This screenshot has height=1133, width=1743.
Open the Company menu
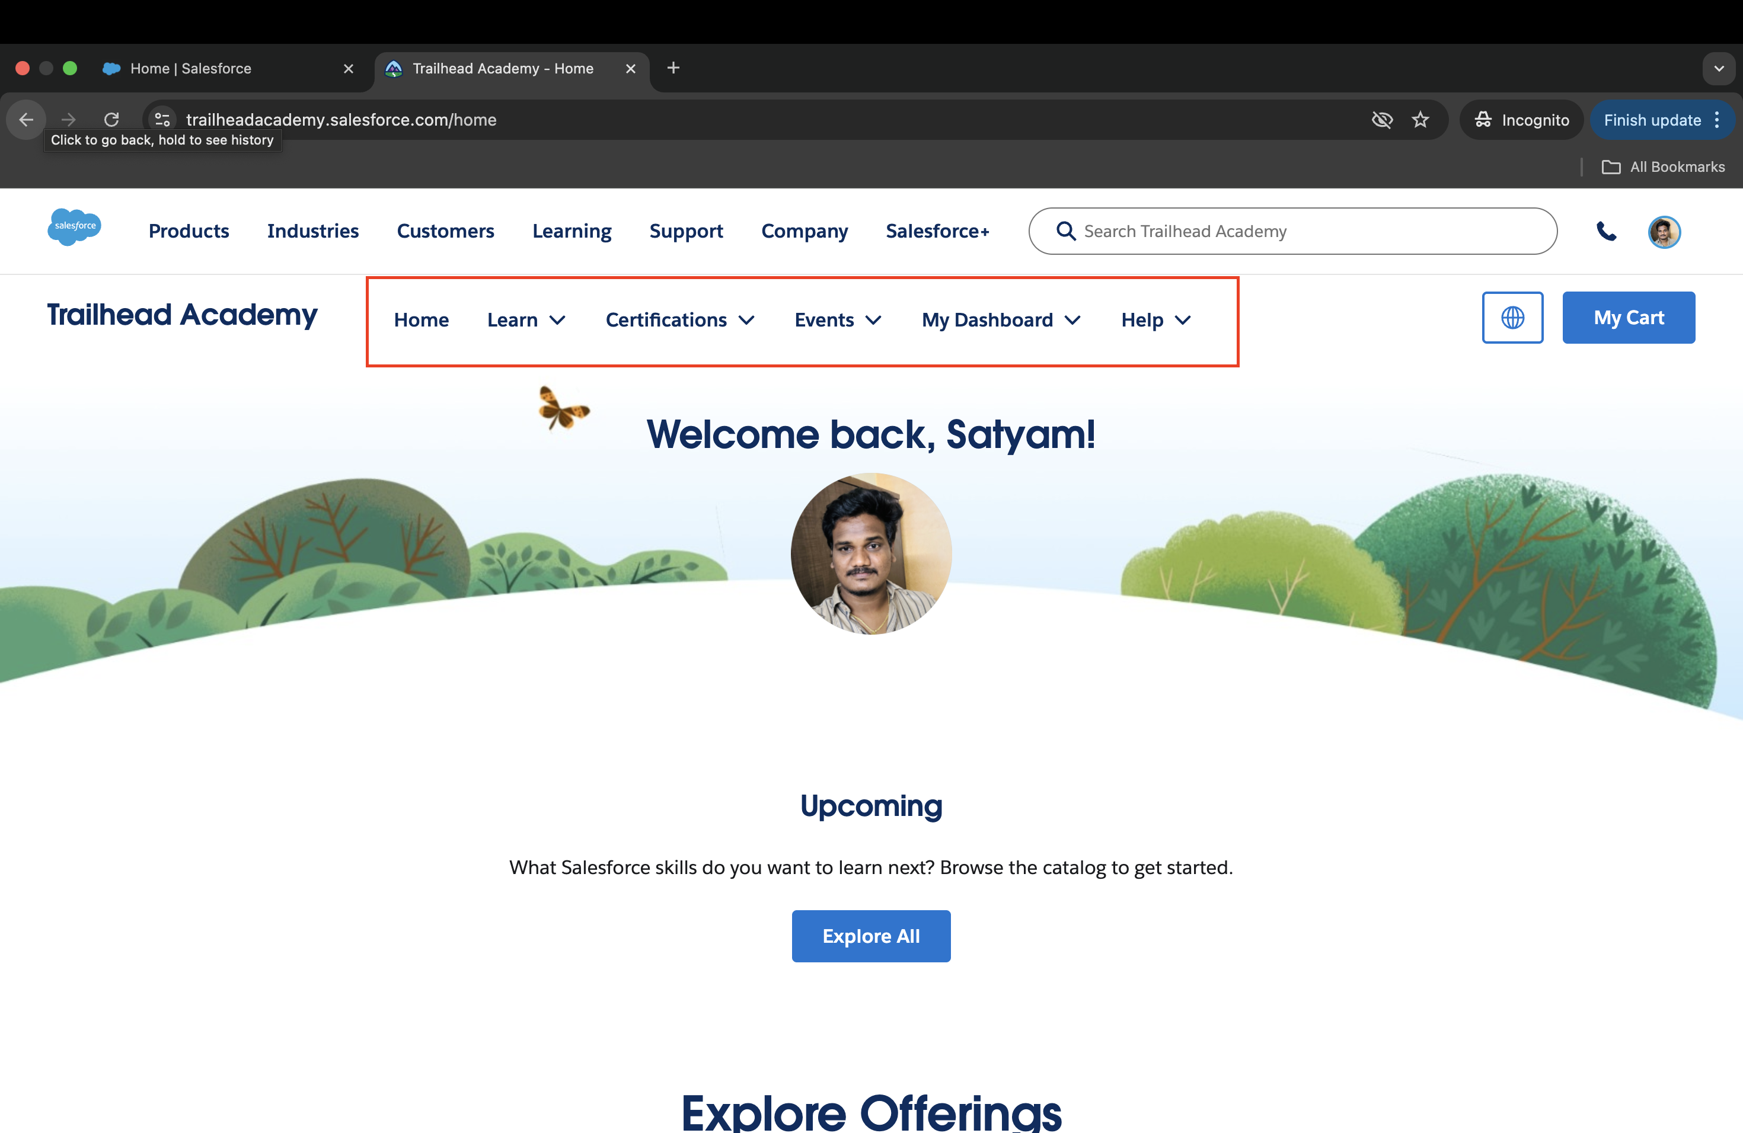click(x=804, y=231)
